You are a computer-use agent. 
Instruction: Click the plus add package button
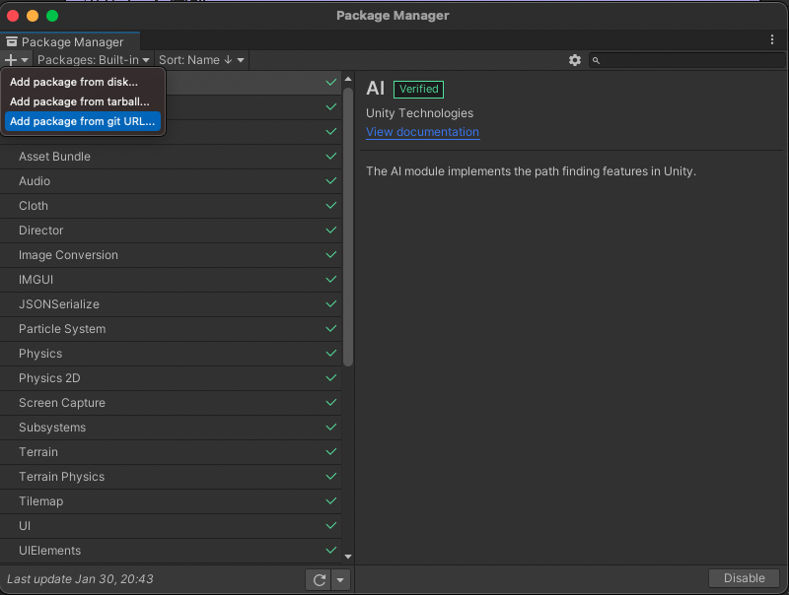[x=16, y=60]
